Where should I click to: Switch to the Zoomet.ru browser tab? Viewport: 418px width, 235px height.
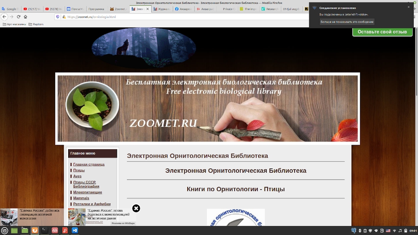(x=119, y=8)
